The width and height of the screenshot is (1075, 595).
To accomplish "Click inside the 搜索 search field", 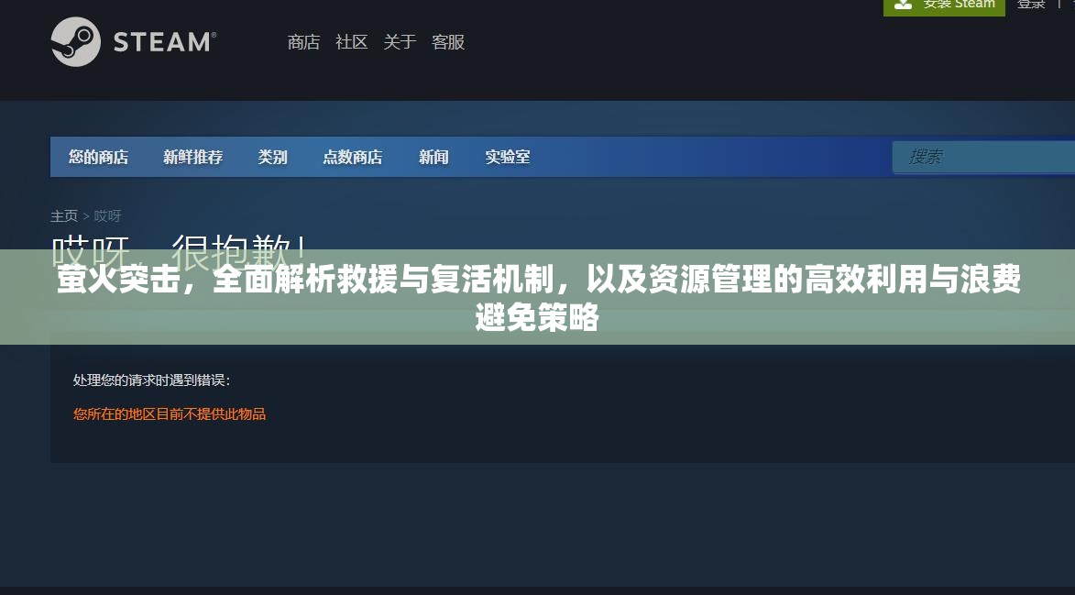I will click(981, 157).
